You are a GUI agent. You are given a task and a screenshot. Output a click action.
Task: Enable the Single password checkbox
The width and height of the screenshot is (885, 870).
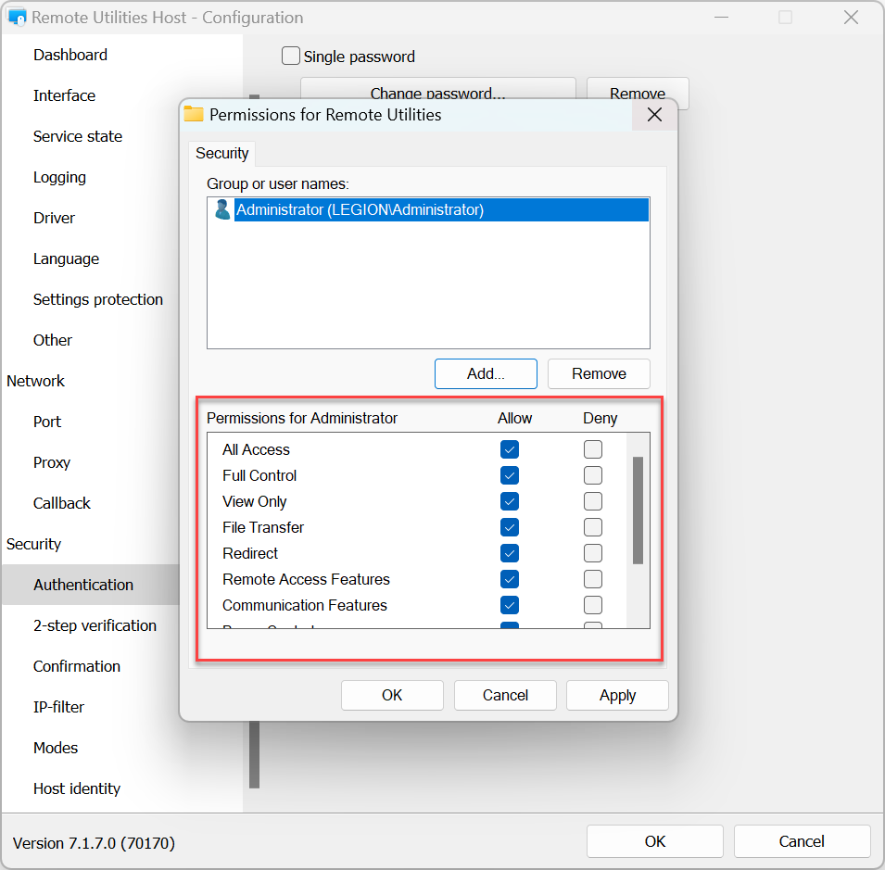(x=291, y=57)
